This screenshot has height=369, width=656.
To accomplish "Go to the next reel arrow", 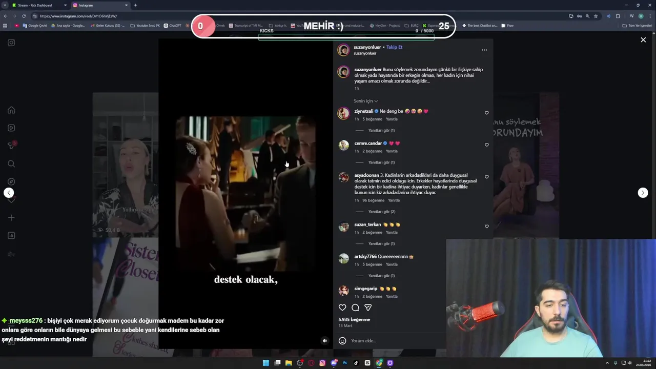I will pos(643,193).
